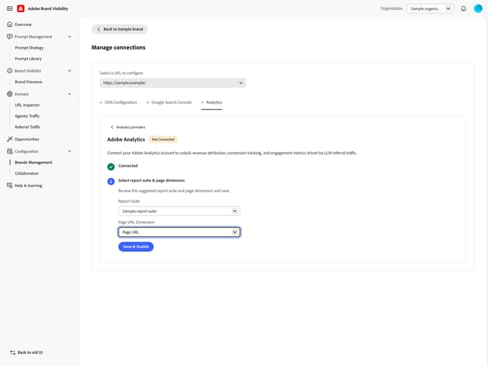
Task: Click the Save & Enable button
Action: [136, 246]
